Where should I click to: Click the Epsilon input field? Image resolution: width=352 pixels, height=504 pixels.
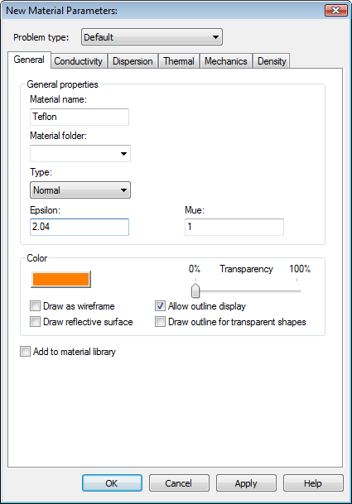click(80, 227)
